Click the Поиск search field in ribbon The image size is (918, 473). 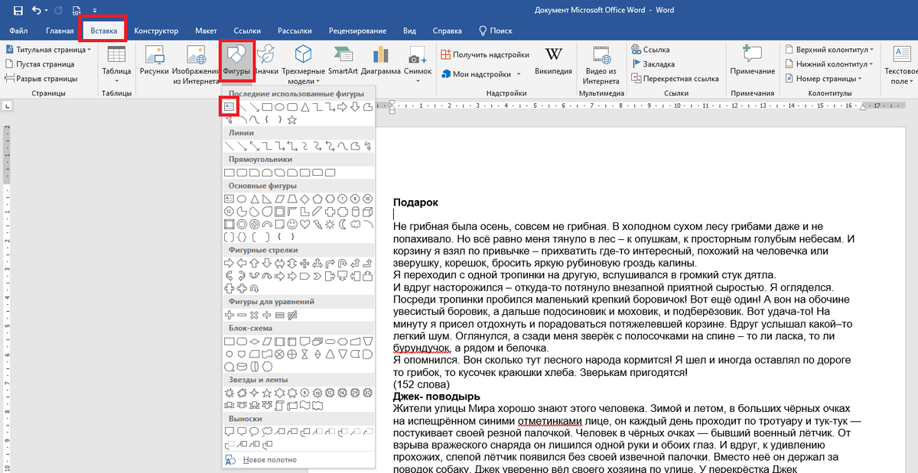pyautogui.click(x=496, y=31)
